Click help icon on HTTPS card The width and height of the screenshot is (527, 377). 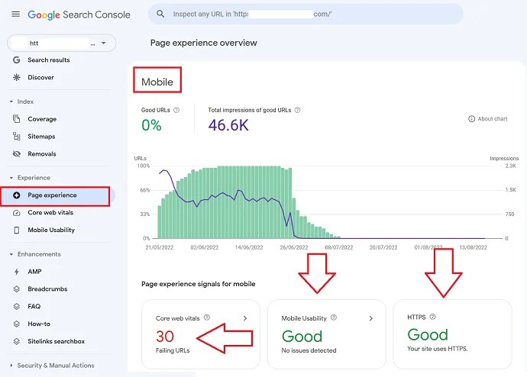(x=432, y=316)
